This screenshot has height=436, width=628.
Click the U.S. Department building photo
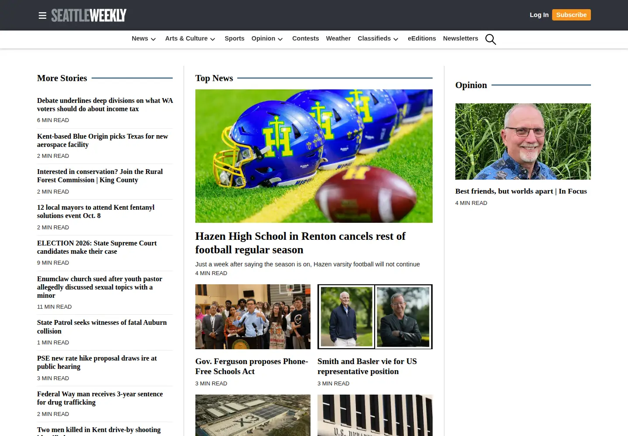pyautogui.click(x=375, y=415)
